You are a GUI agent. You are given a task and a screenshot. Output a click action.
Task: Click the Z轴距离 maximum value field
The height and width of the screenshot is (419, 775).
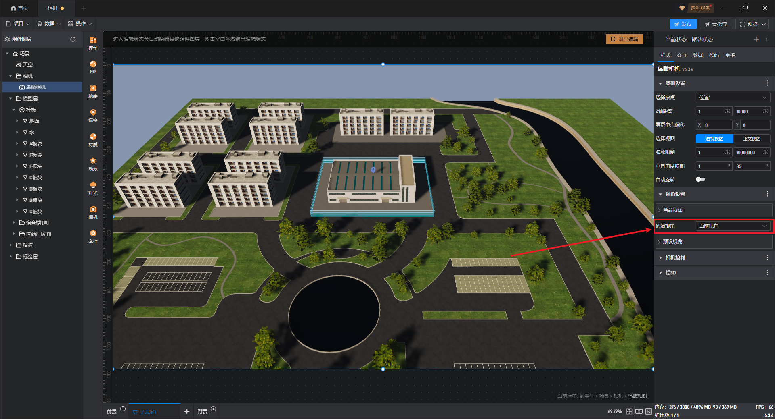[748, 112]
